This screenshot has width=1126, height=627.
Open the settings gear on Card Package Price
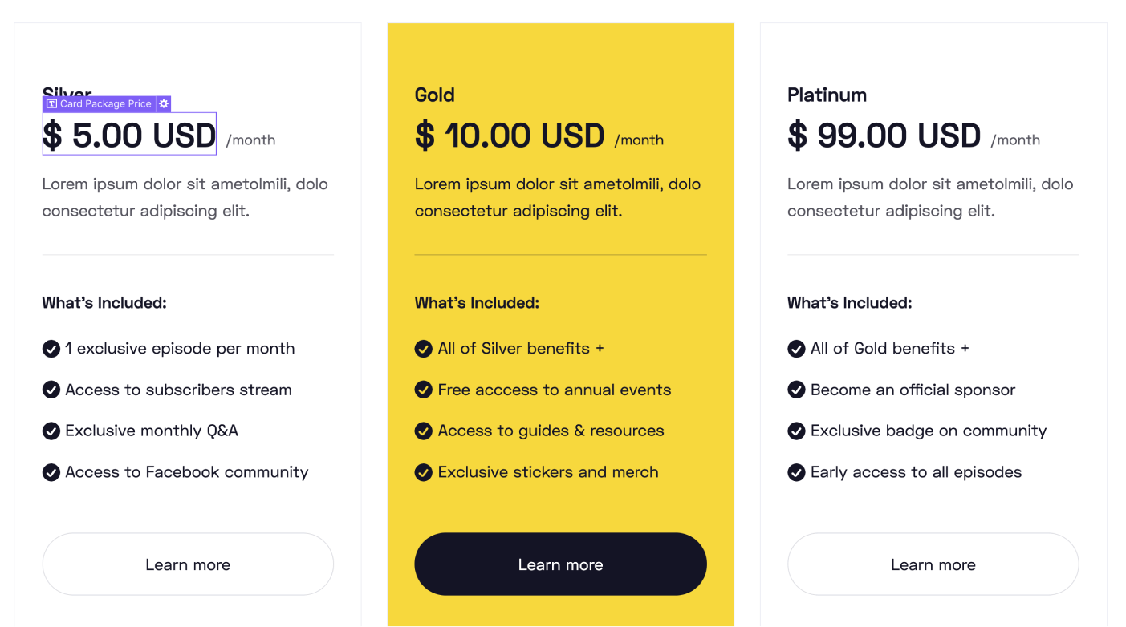164,103
